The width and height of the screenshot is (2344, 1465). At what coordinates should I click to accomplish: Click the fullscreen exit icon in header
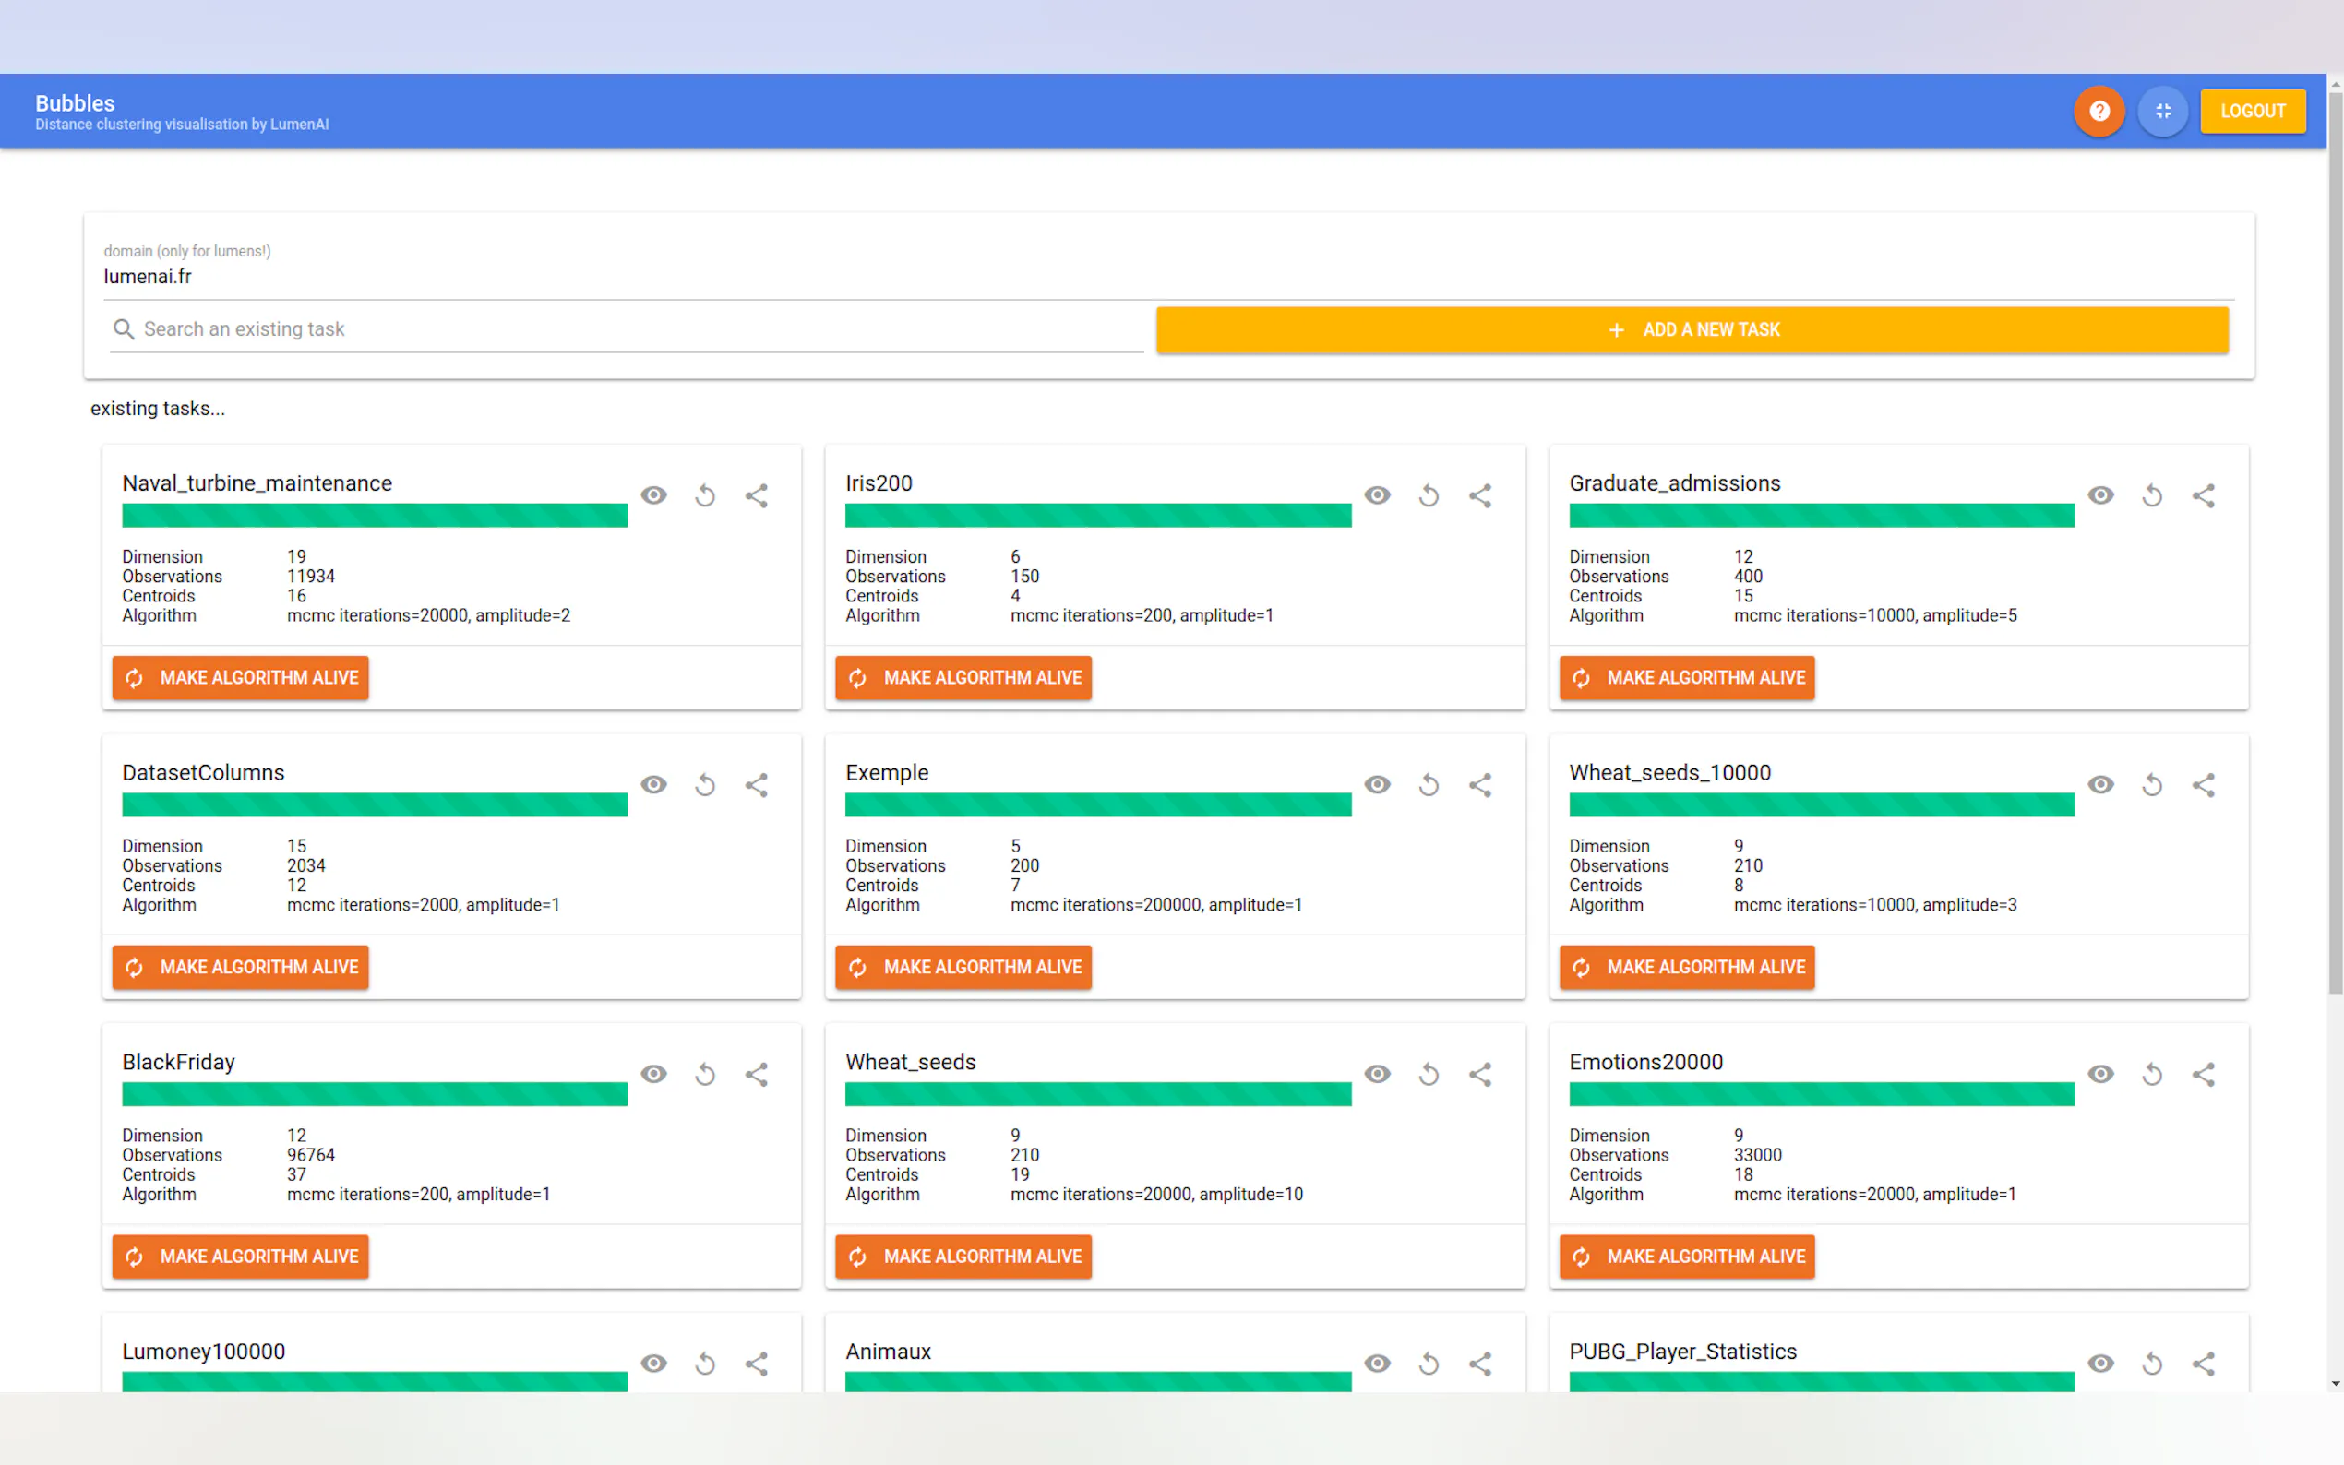pyautogui.click(x=2162, y=112)
